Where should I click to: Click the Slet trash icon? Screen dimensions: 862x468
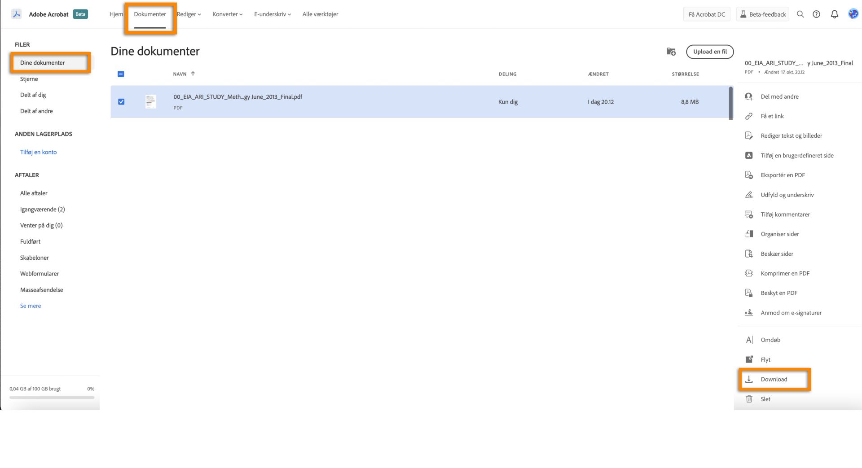coord(749,399)
